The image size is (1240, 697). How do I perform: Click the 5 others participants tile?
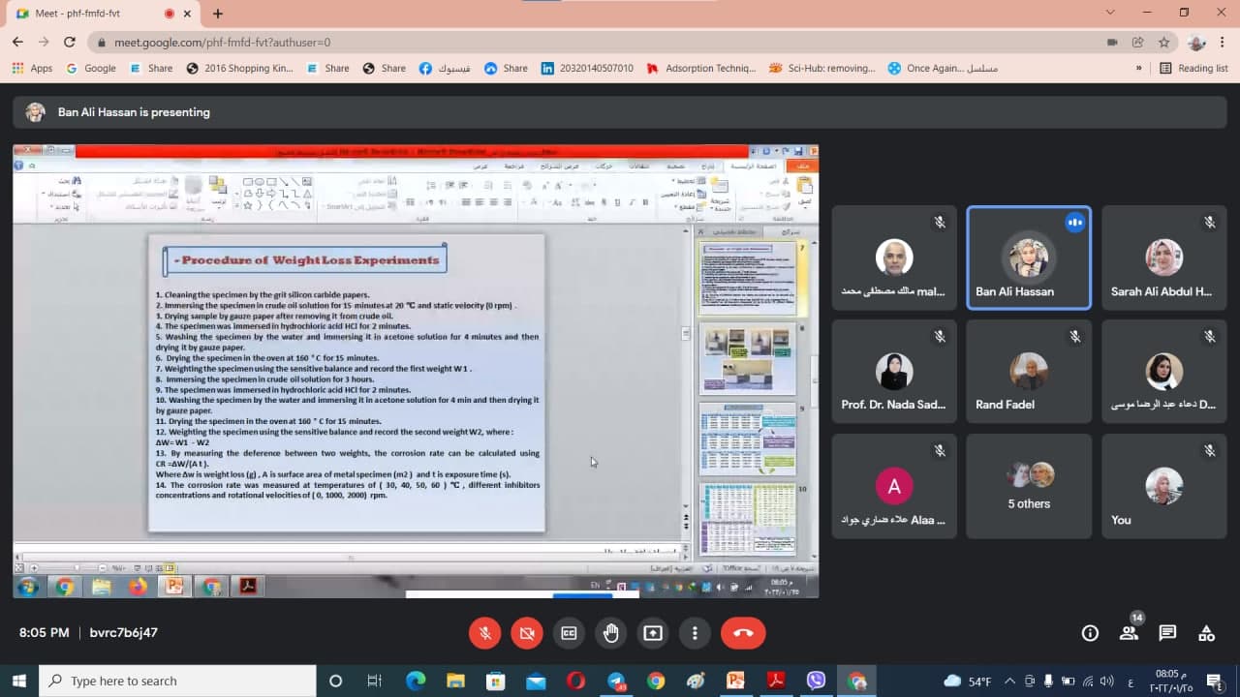coord(1029,486)
